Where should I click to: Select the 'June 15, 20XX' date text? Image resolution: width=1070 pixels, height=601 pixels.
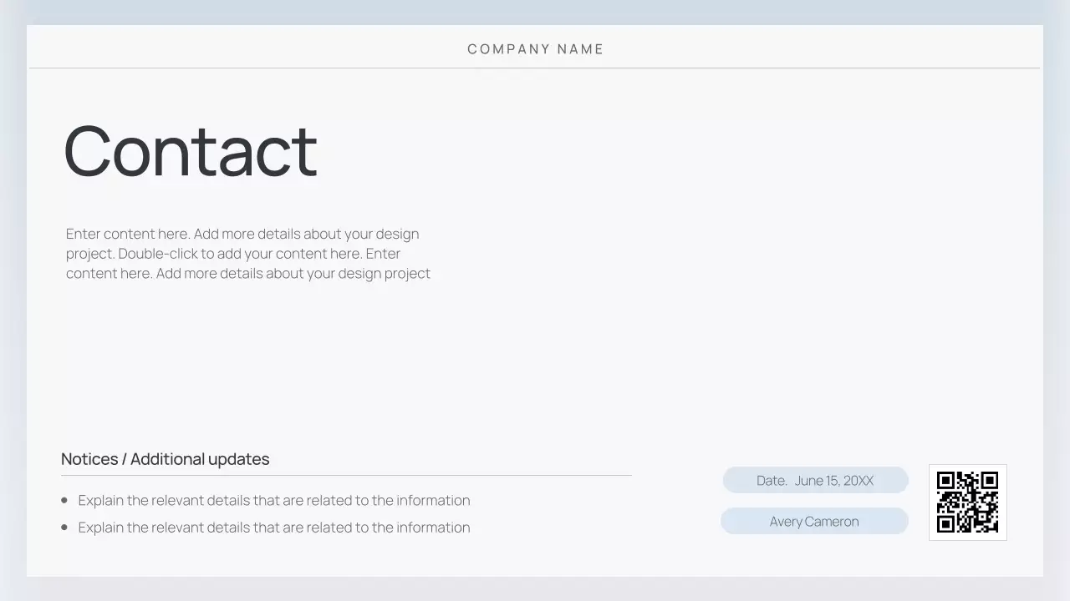[833, 481]
